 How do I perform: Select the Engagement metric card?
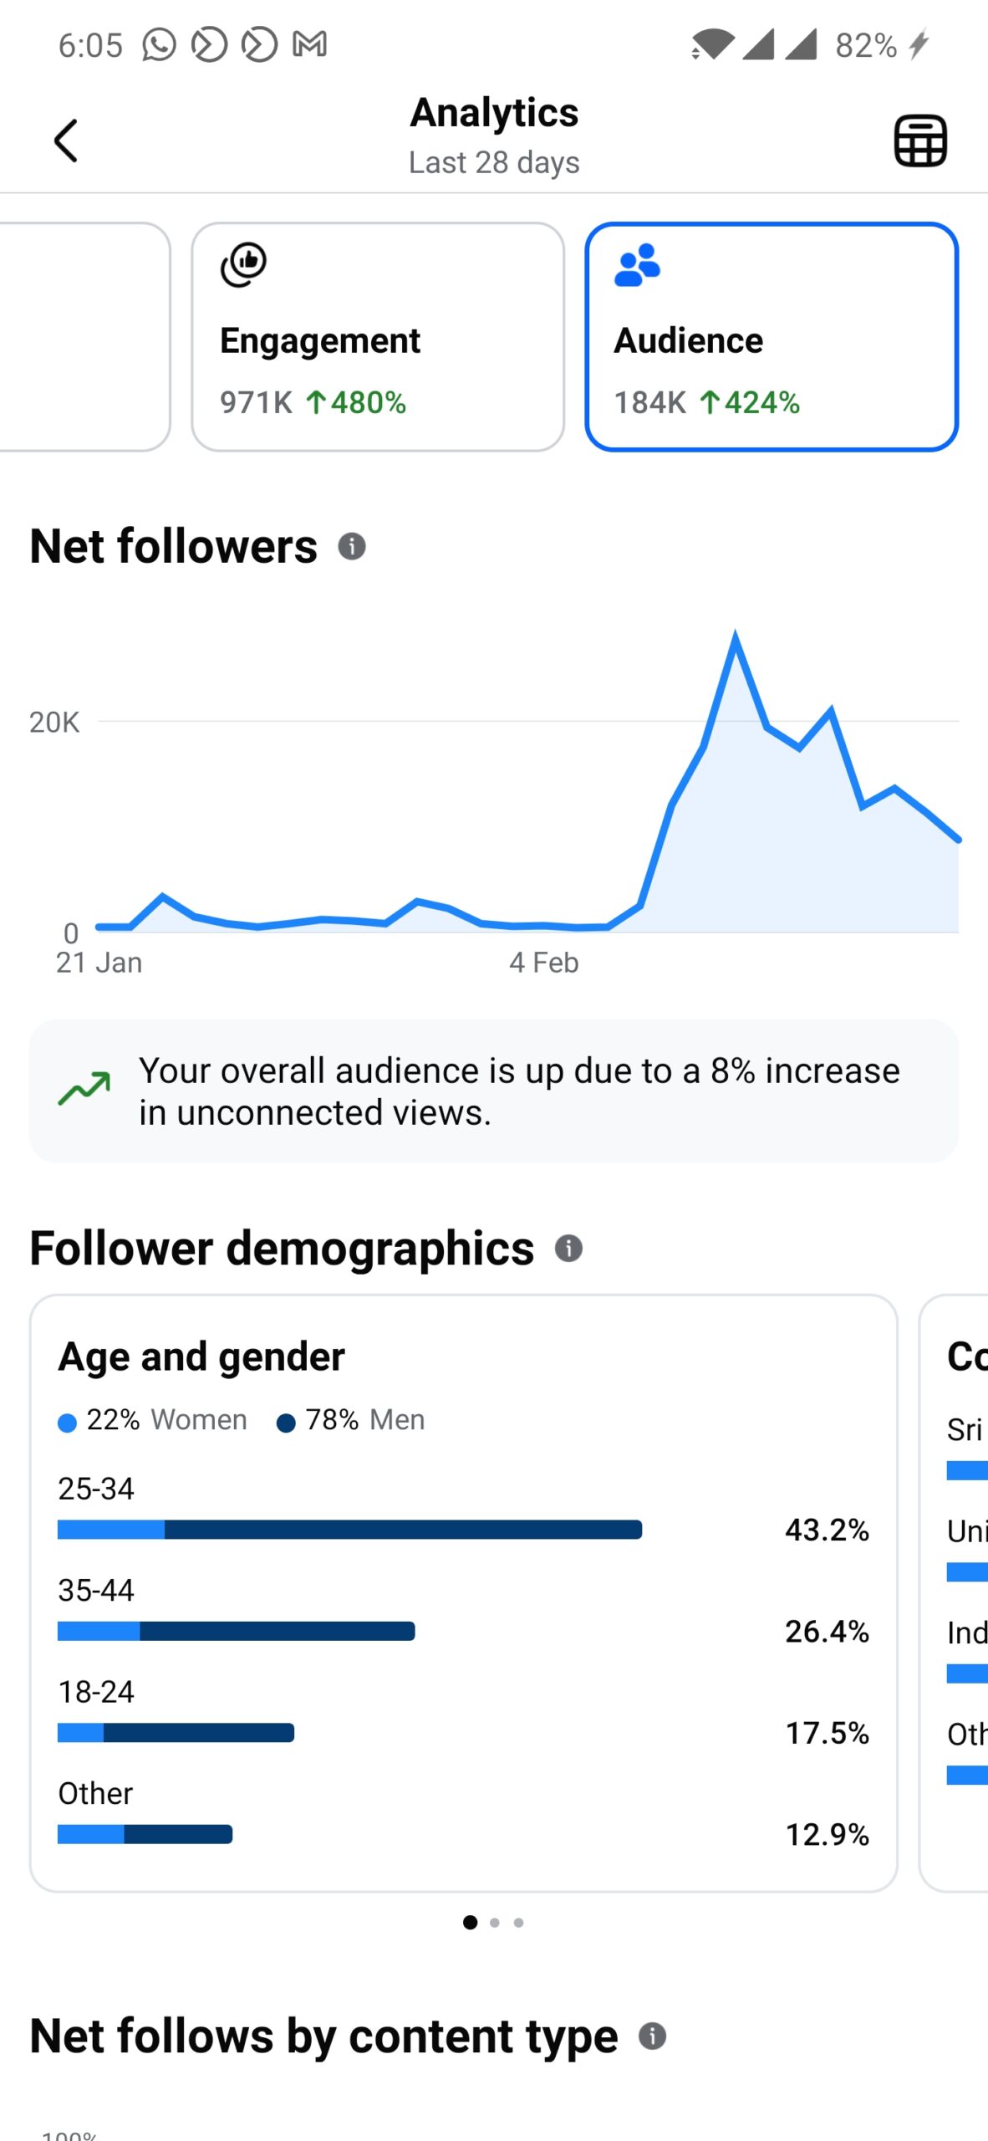click(378, 336)
